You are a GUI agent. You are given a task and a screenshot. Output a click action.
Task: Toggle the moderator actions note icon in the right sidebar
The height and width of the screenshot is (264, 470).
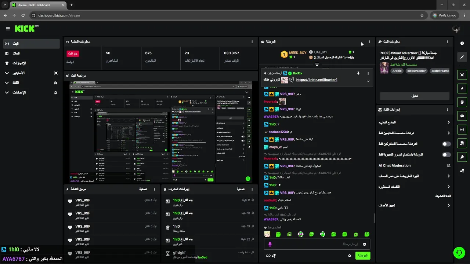point(462,102)
